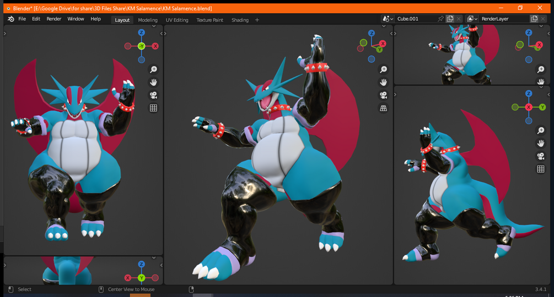Open the Window menu
The image size is (554, 297).
point(76,19)
